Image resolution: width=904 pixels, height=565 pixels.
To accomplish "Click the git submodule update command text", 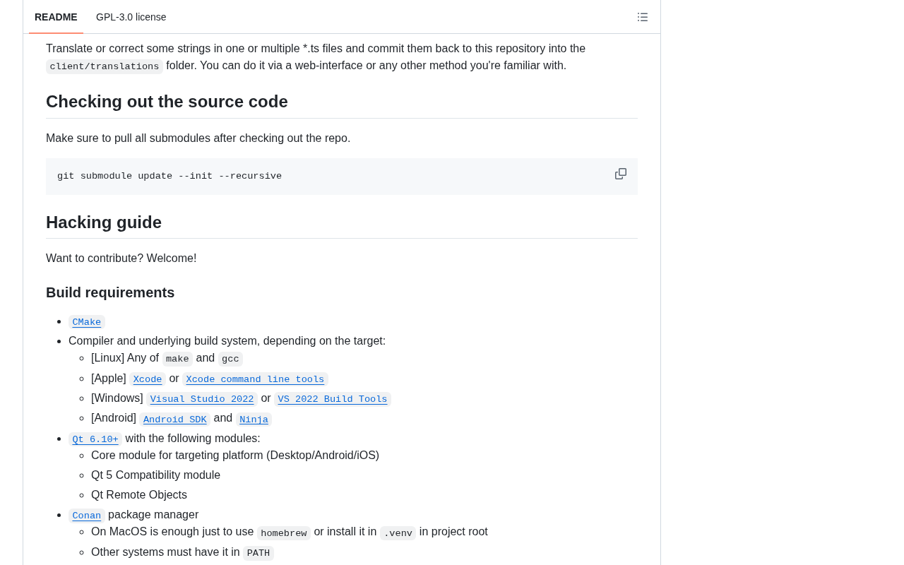I will pos(169,177).
